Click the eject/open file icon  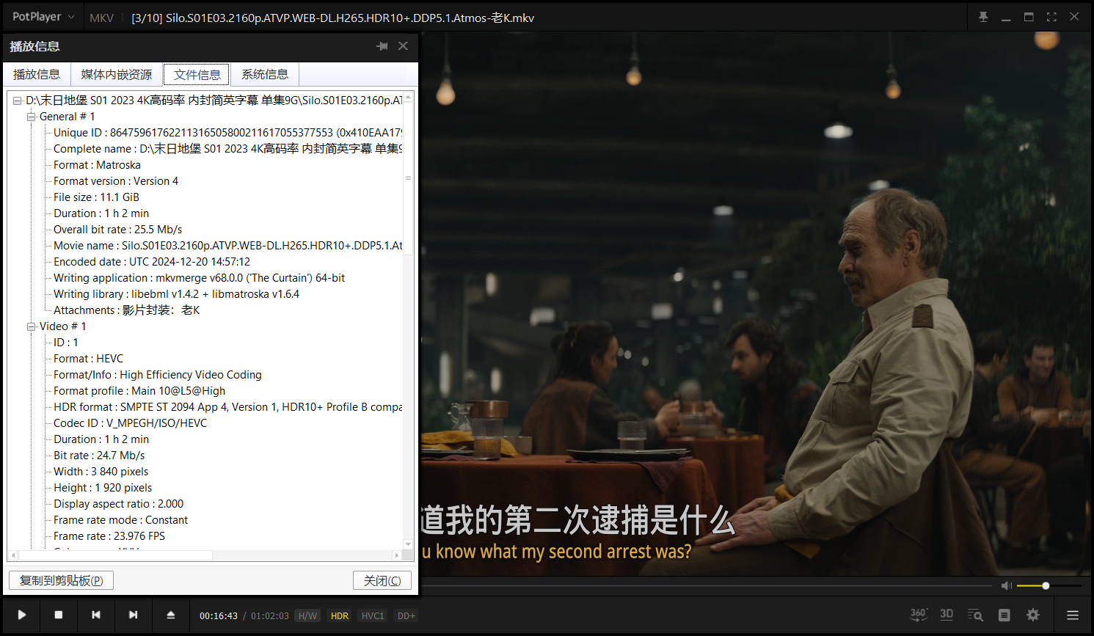pyautogui.click(x=170, y=615)
